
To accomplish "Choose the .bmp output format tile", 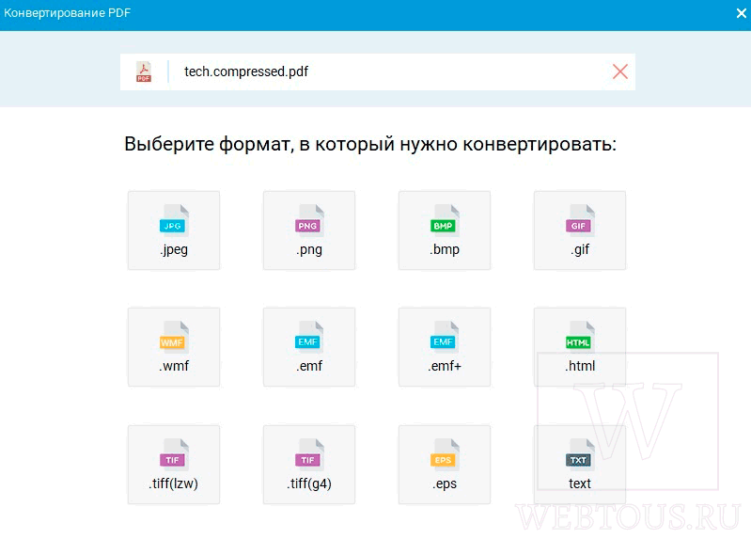I will click(x=445, y=230).
